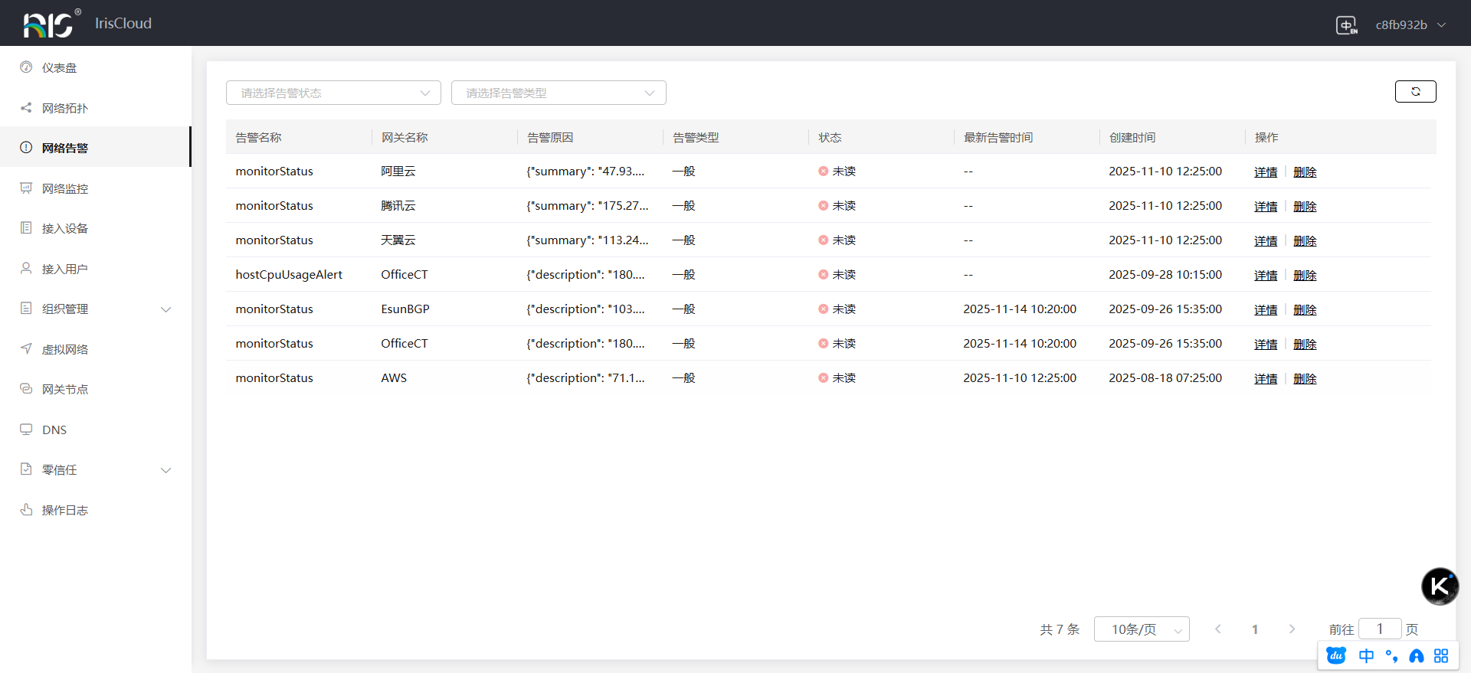Go to the 接入设备 menu item

(x=65, y=229)
